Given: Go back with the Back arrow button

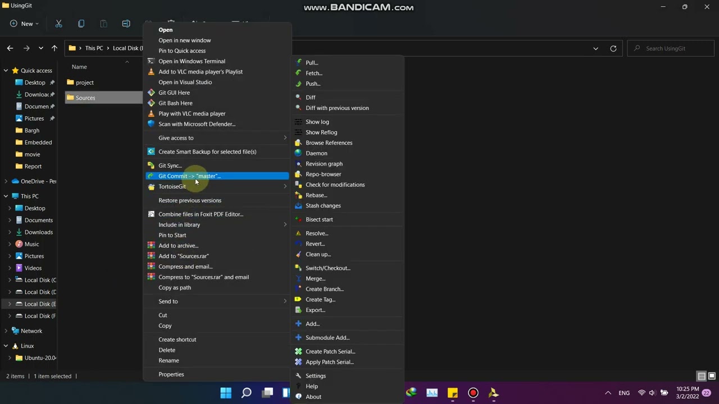Looking at the screenshot, I should tap(10, 48).
